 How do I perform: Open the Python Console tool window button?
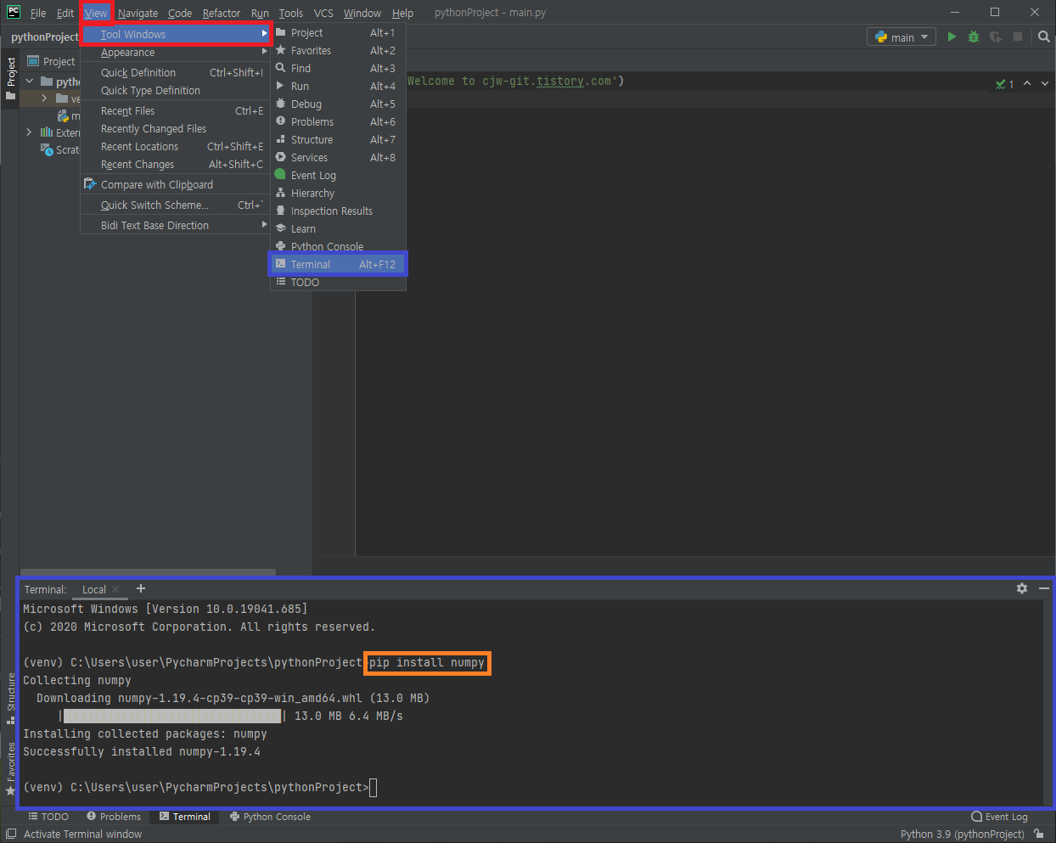270,817
